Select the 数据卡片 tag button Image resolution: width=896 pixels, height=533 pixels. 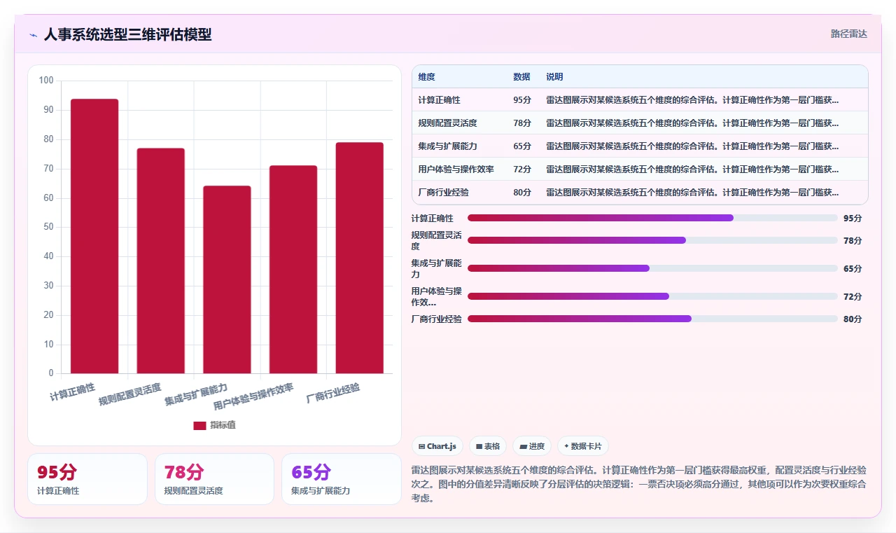tap(583, 446)
